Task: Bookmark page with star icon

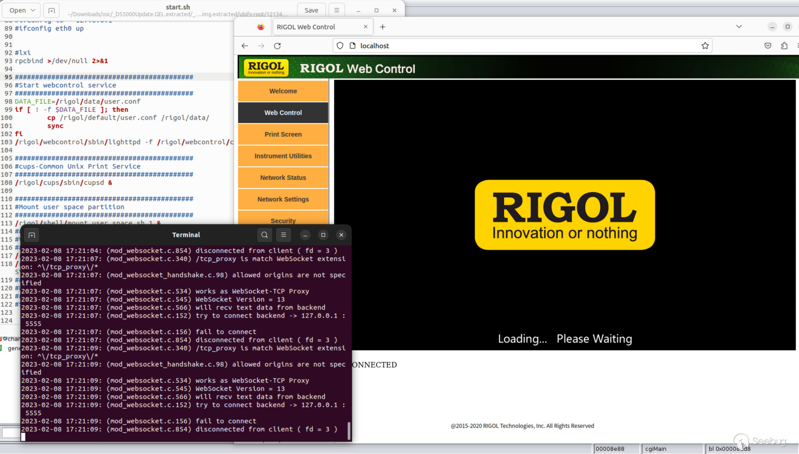Action: click(x=705, y=46)
